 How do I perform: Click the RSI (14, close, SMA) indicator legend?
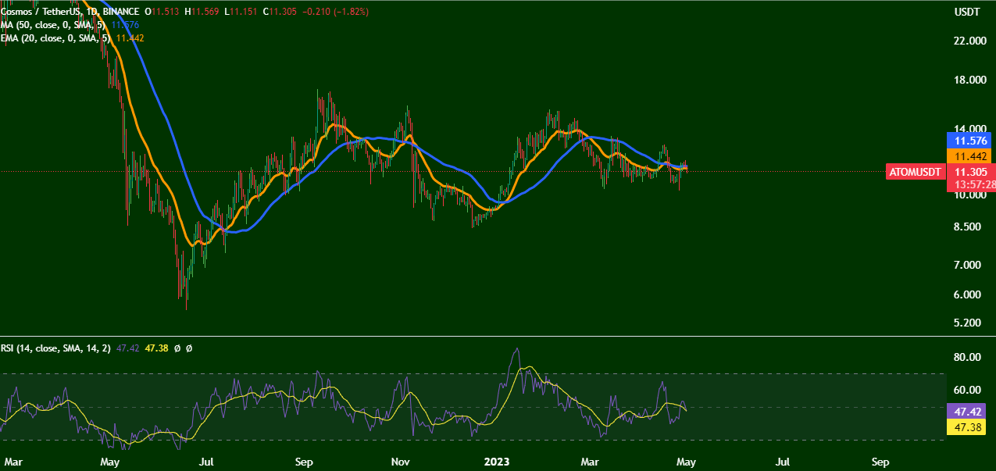point(56,348)
